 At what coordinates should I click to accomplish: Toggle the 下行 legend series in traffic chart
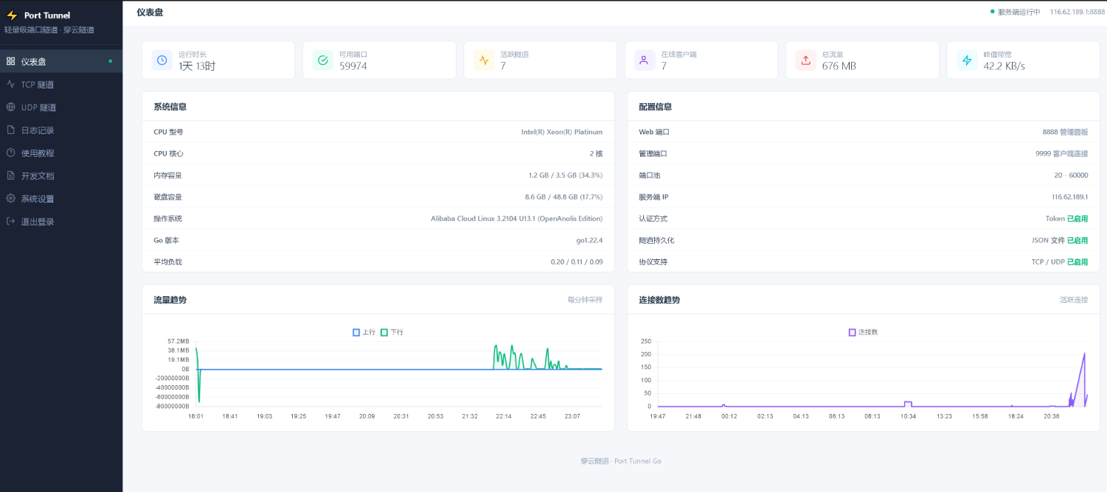392,332
